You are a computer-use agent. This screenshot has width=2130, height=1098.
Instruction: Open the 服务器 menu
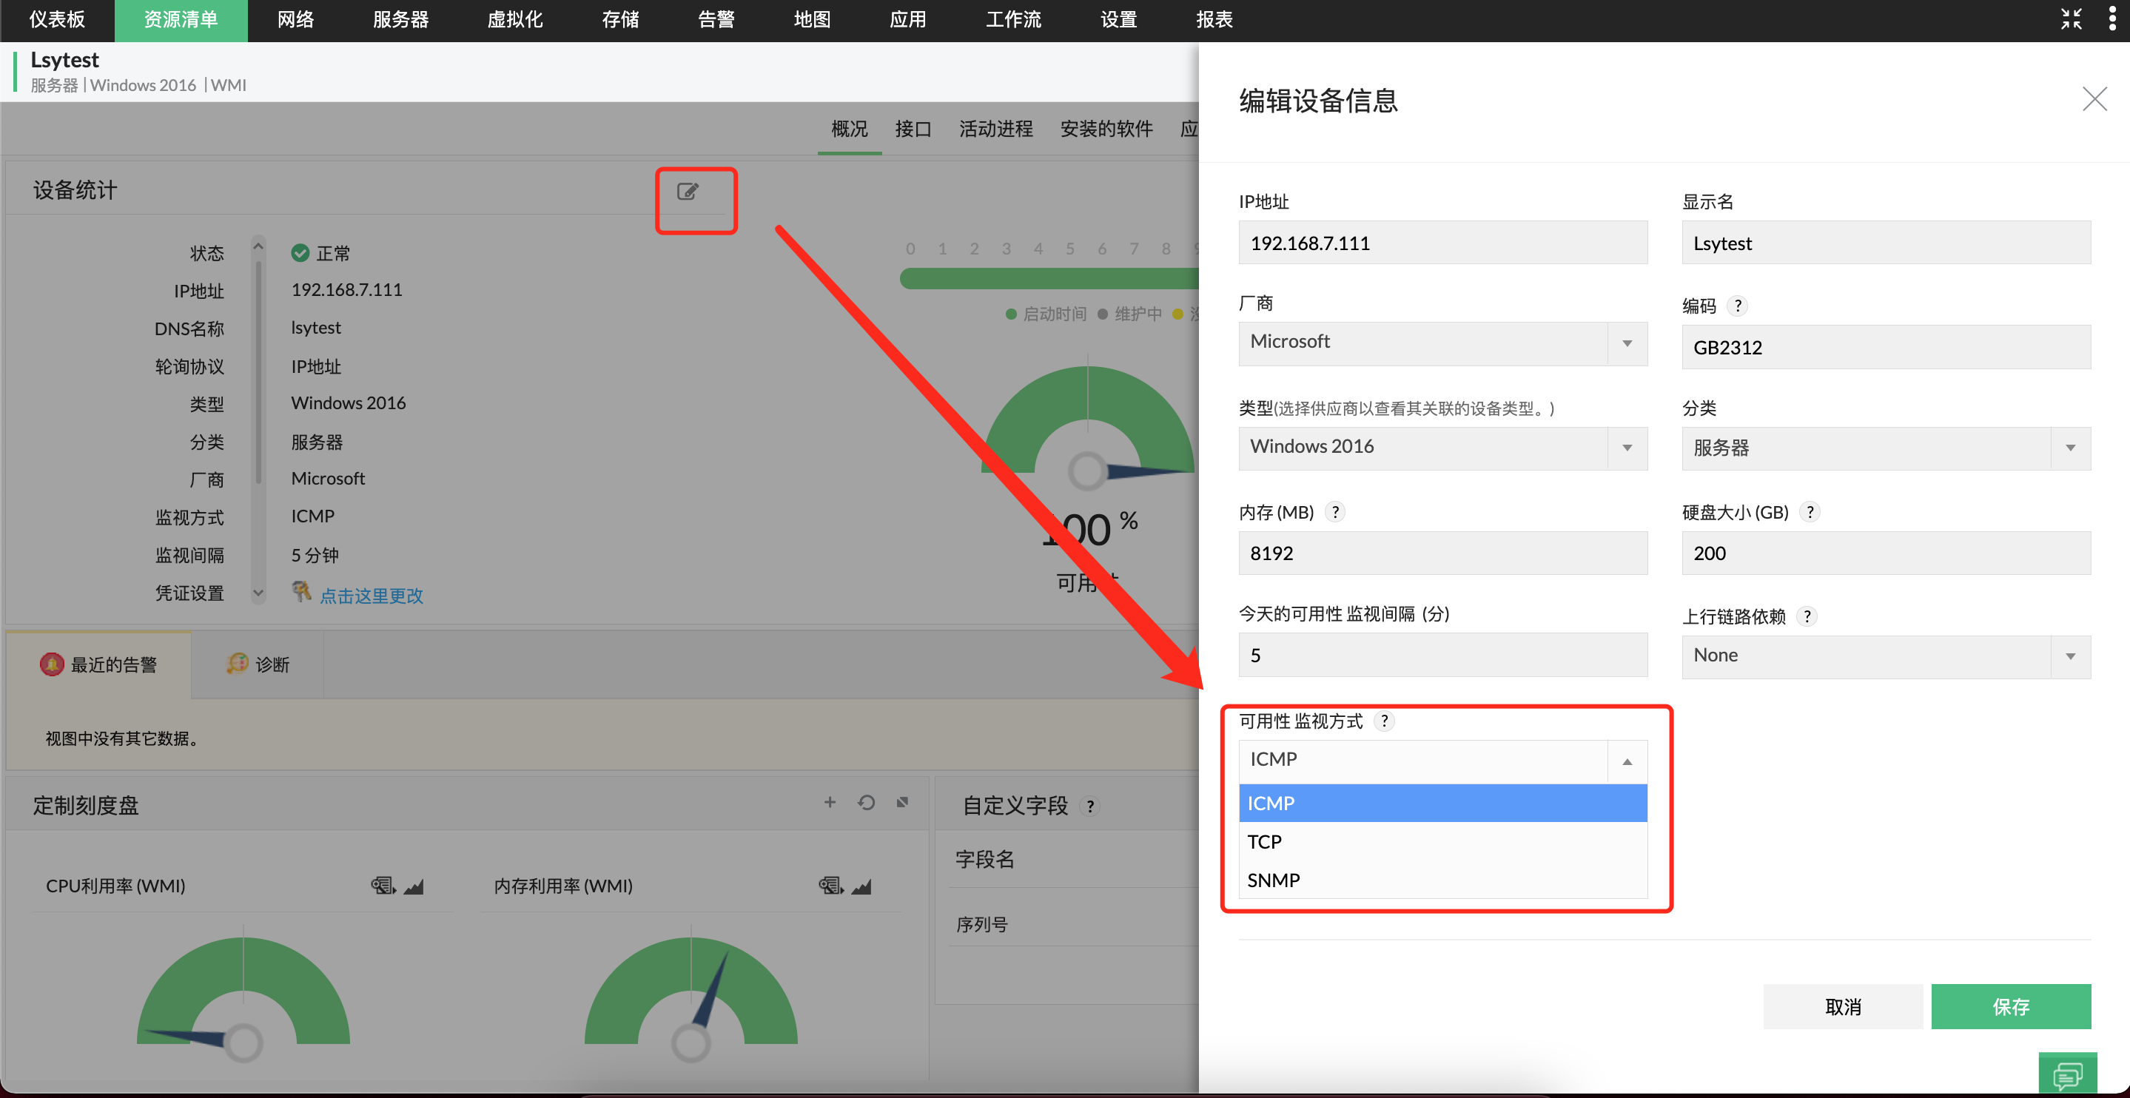(400, 20)
